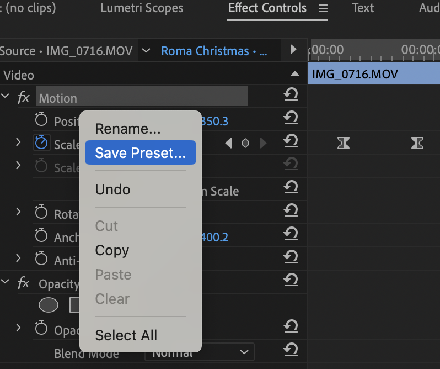
Task: Select Copy in the context menu
Action: pos(112,250)
